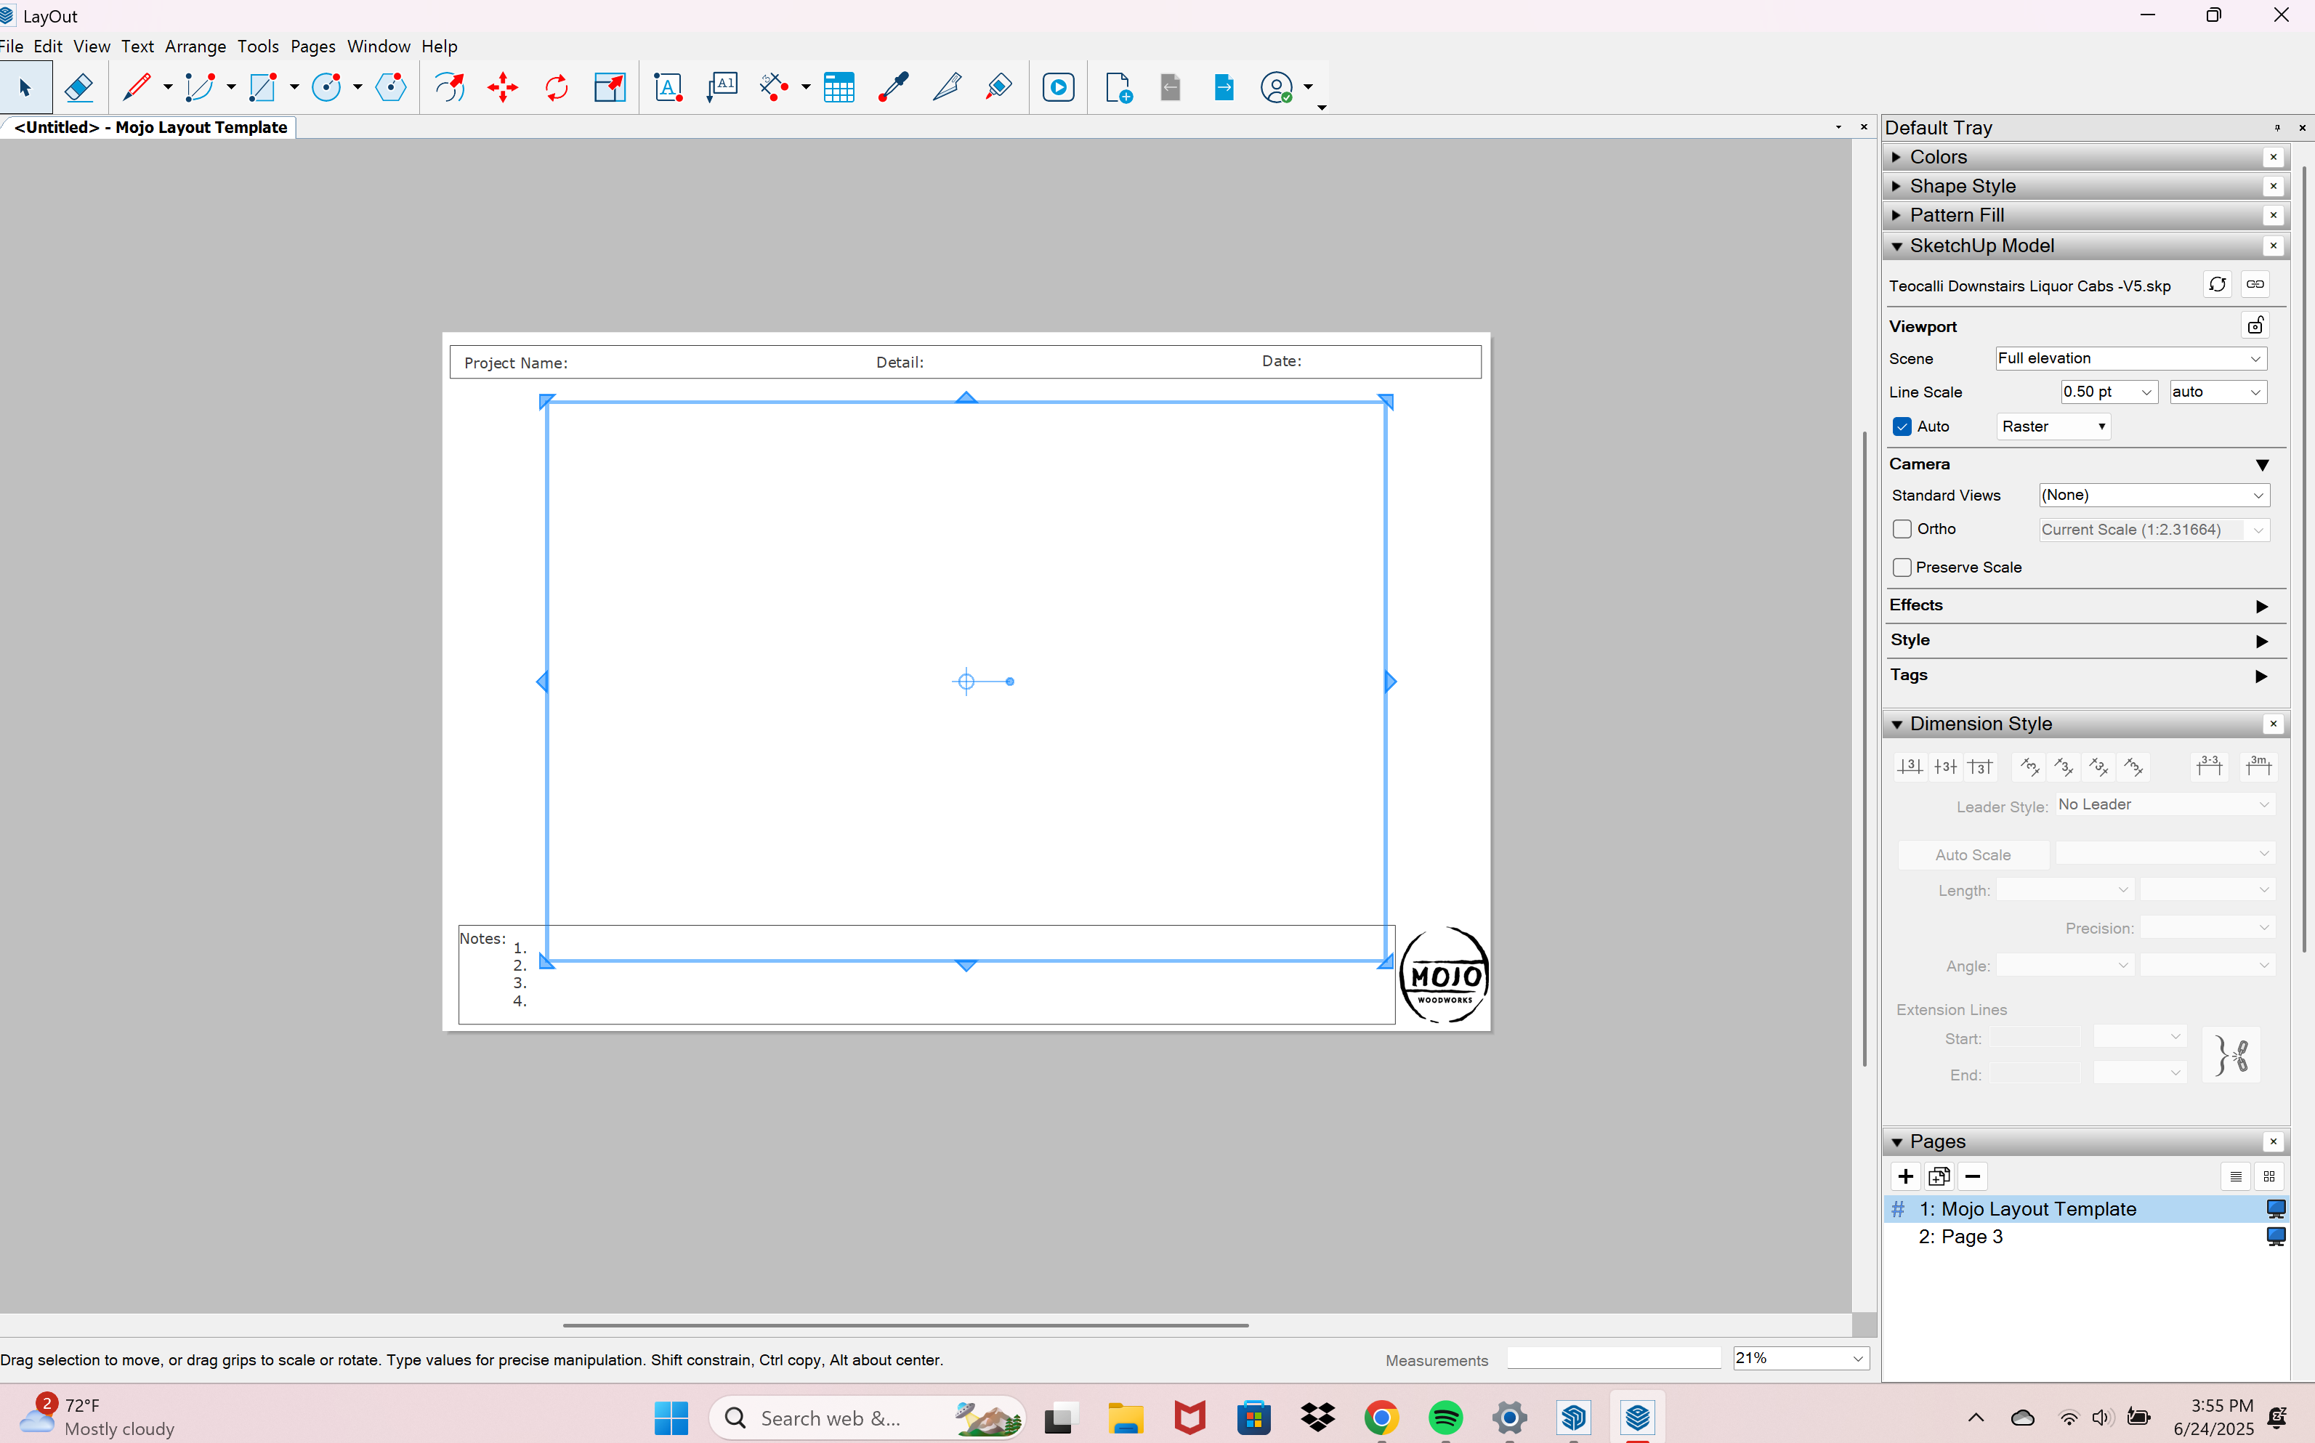Relink the SketchUp model file
2315x1443 pixels.
click(2255, 284)
